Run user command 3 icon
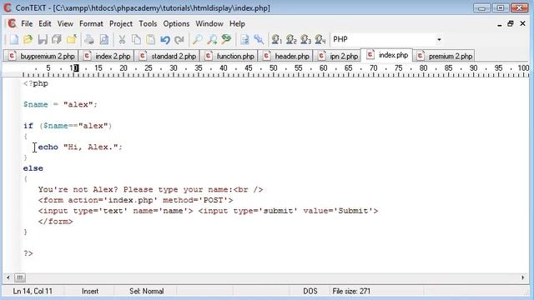Viewport: 534px width, 300px height. pyautogui.click(x=305, y=39)
